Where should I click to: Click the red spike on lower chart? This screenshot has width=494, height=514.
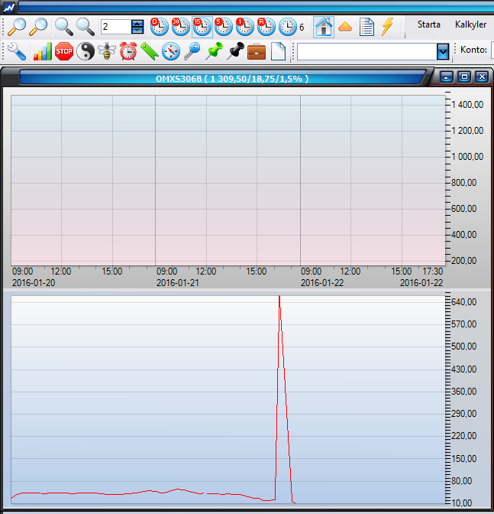pyautogui.click(x=280, y=306)
